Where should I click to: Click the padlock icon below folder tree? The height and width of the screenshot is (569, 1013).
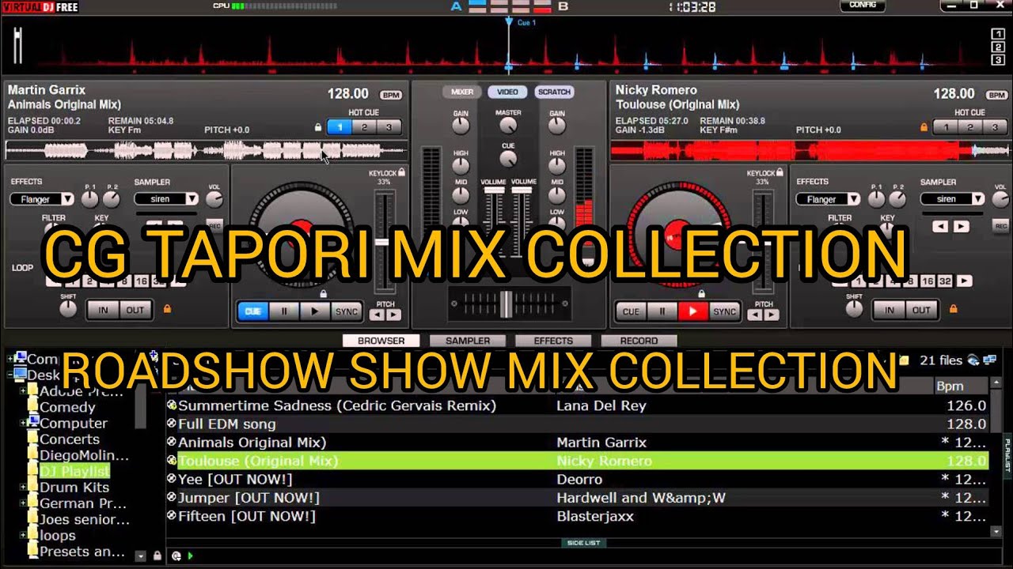157,556
